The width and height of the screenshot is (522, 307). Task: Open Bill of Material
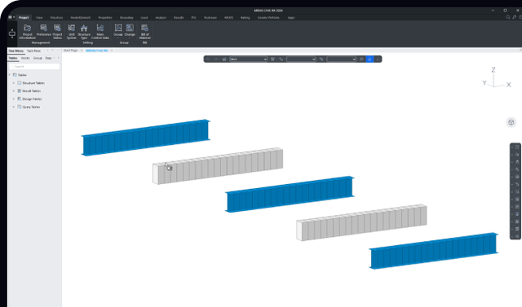click(144, 32)
